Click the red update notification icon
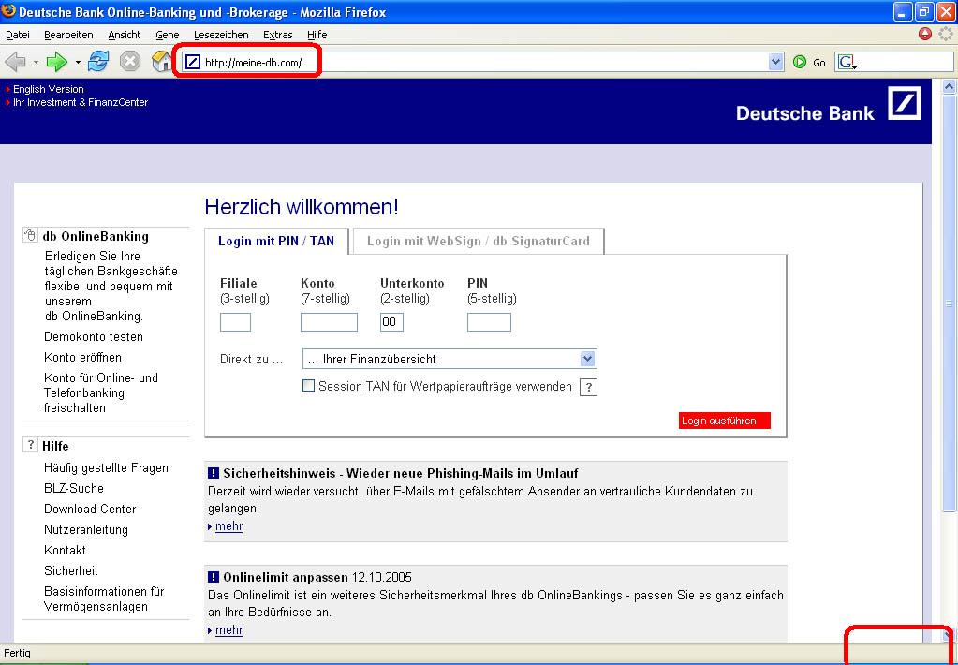The height and width of the screenshot is (665, 958). pos(925,35)
